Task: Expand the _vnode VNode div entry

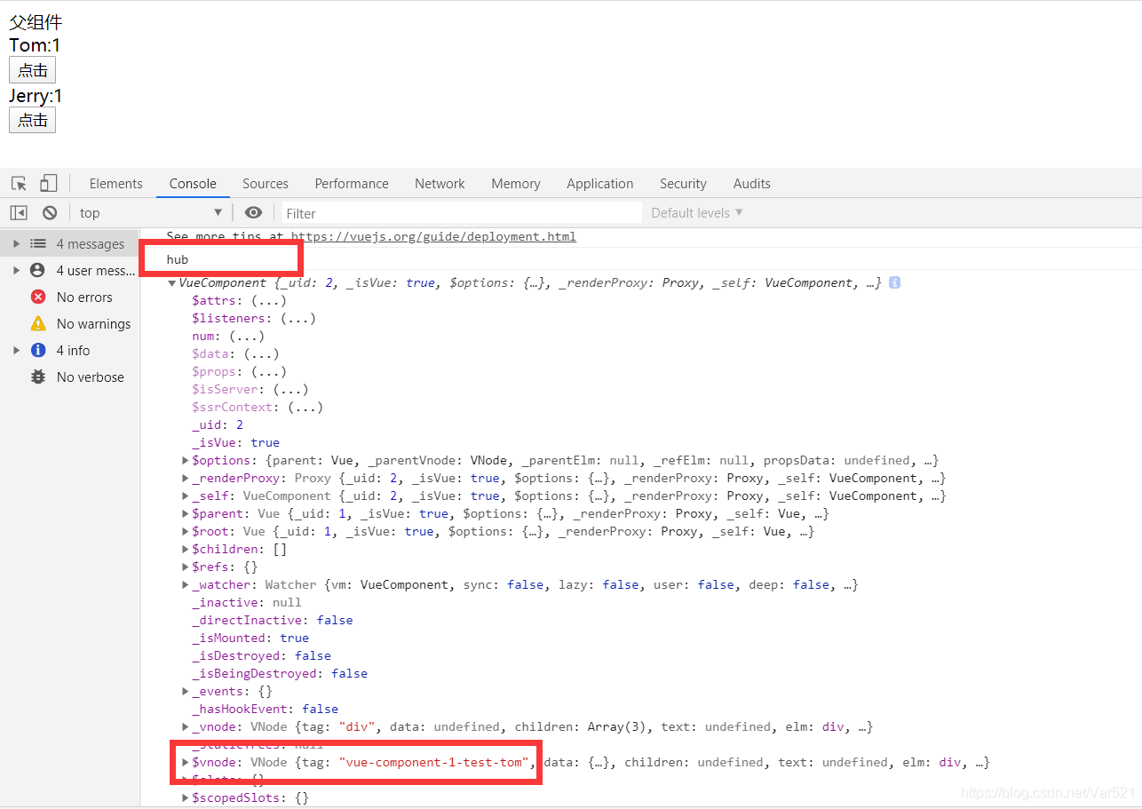Action: pos(186,726)
